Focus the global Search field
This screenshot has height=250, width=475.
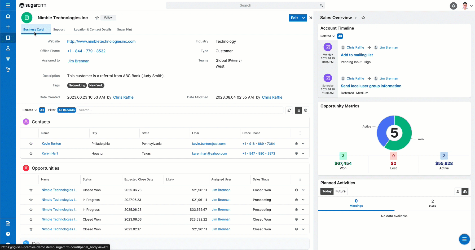[245, 5]
